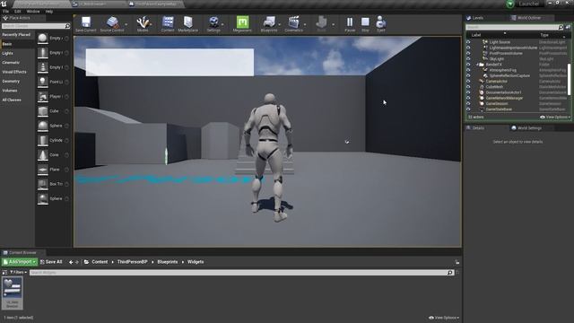Select the Cylinder shape icon
Viewport: 574px width, 323px height.
43,140
